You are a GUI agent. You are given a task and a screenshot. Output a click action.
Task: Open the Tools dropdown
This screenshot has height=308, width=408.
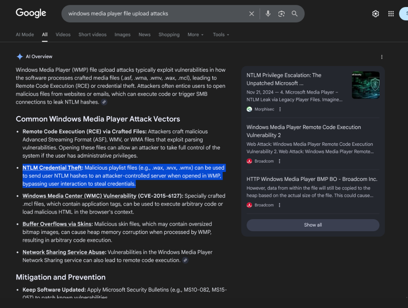click(221, 35)
